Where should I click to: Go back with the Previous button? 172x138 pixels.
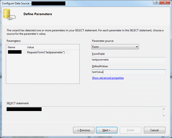(84, 130)
